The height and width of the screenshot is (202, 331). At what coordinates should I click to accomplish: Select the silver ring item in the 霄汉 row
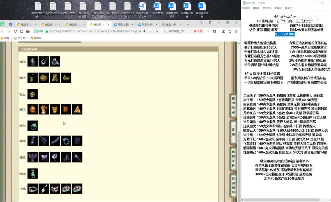click(55, 157)
